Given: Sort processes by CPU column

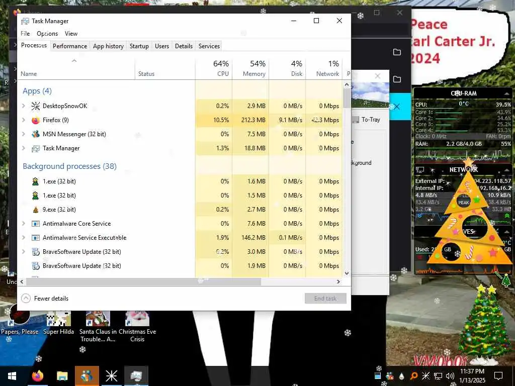Looking at the screenshot, I should coord(214,68).
